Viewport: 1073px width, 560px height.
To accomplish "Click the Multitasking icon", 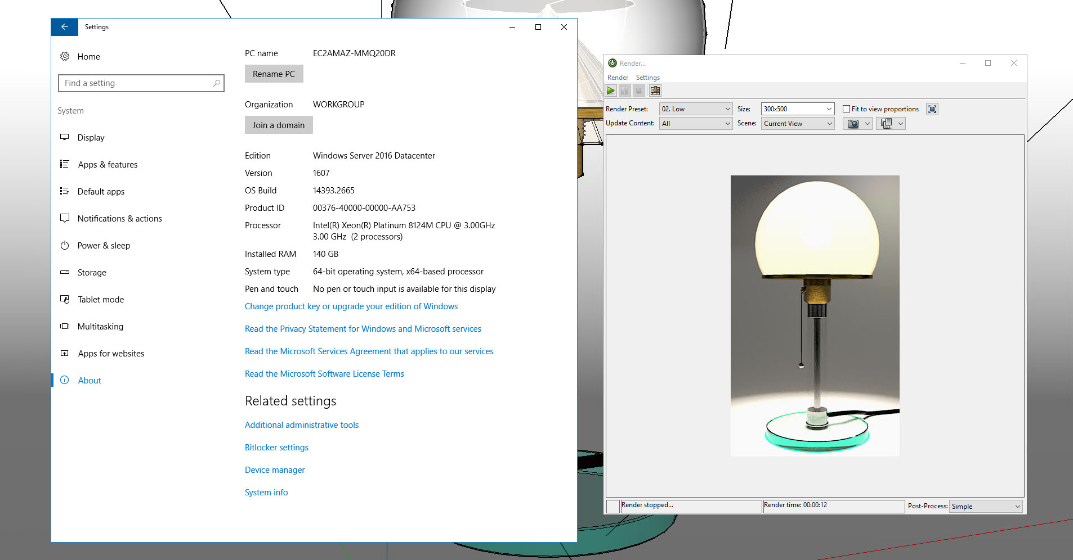I will (x=65, y=326).
